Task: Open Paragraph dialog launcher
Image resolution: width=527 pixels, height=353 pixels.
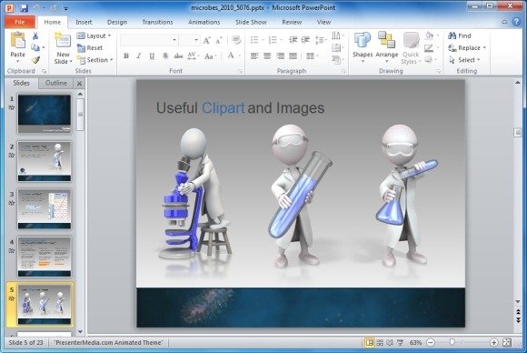Action: pos(343,71)
